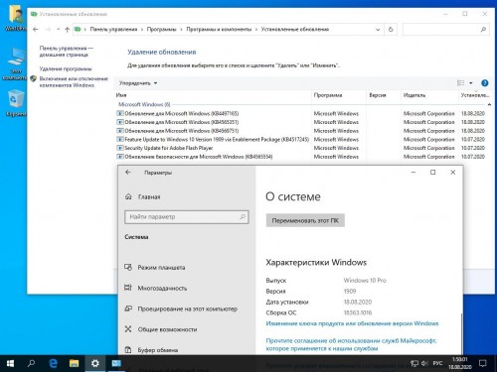The image size is (497, 372).
Task: Click the forward arrow in the Control Panel window
Action: (48, 30)
